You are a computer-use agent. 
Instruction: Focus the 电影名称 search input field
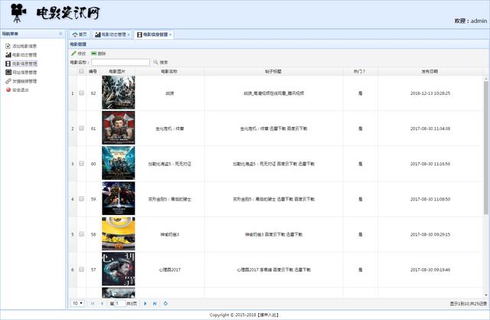[121, 62]
